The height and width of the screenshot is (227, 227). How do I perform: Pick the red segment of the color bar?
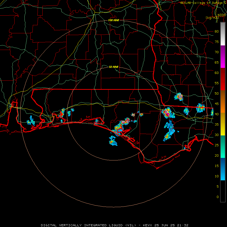coord(223,79)
